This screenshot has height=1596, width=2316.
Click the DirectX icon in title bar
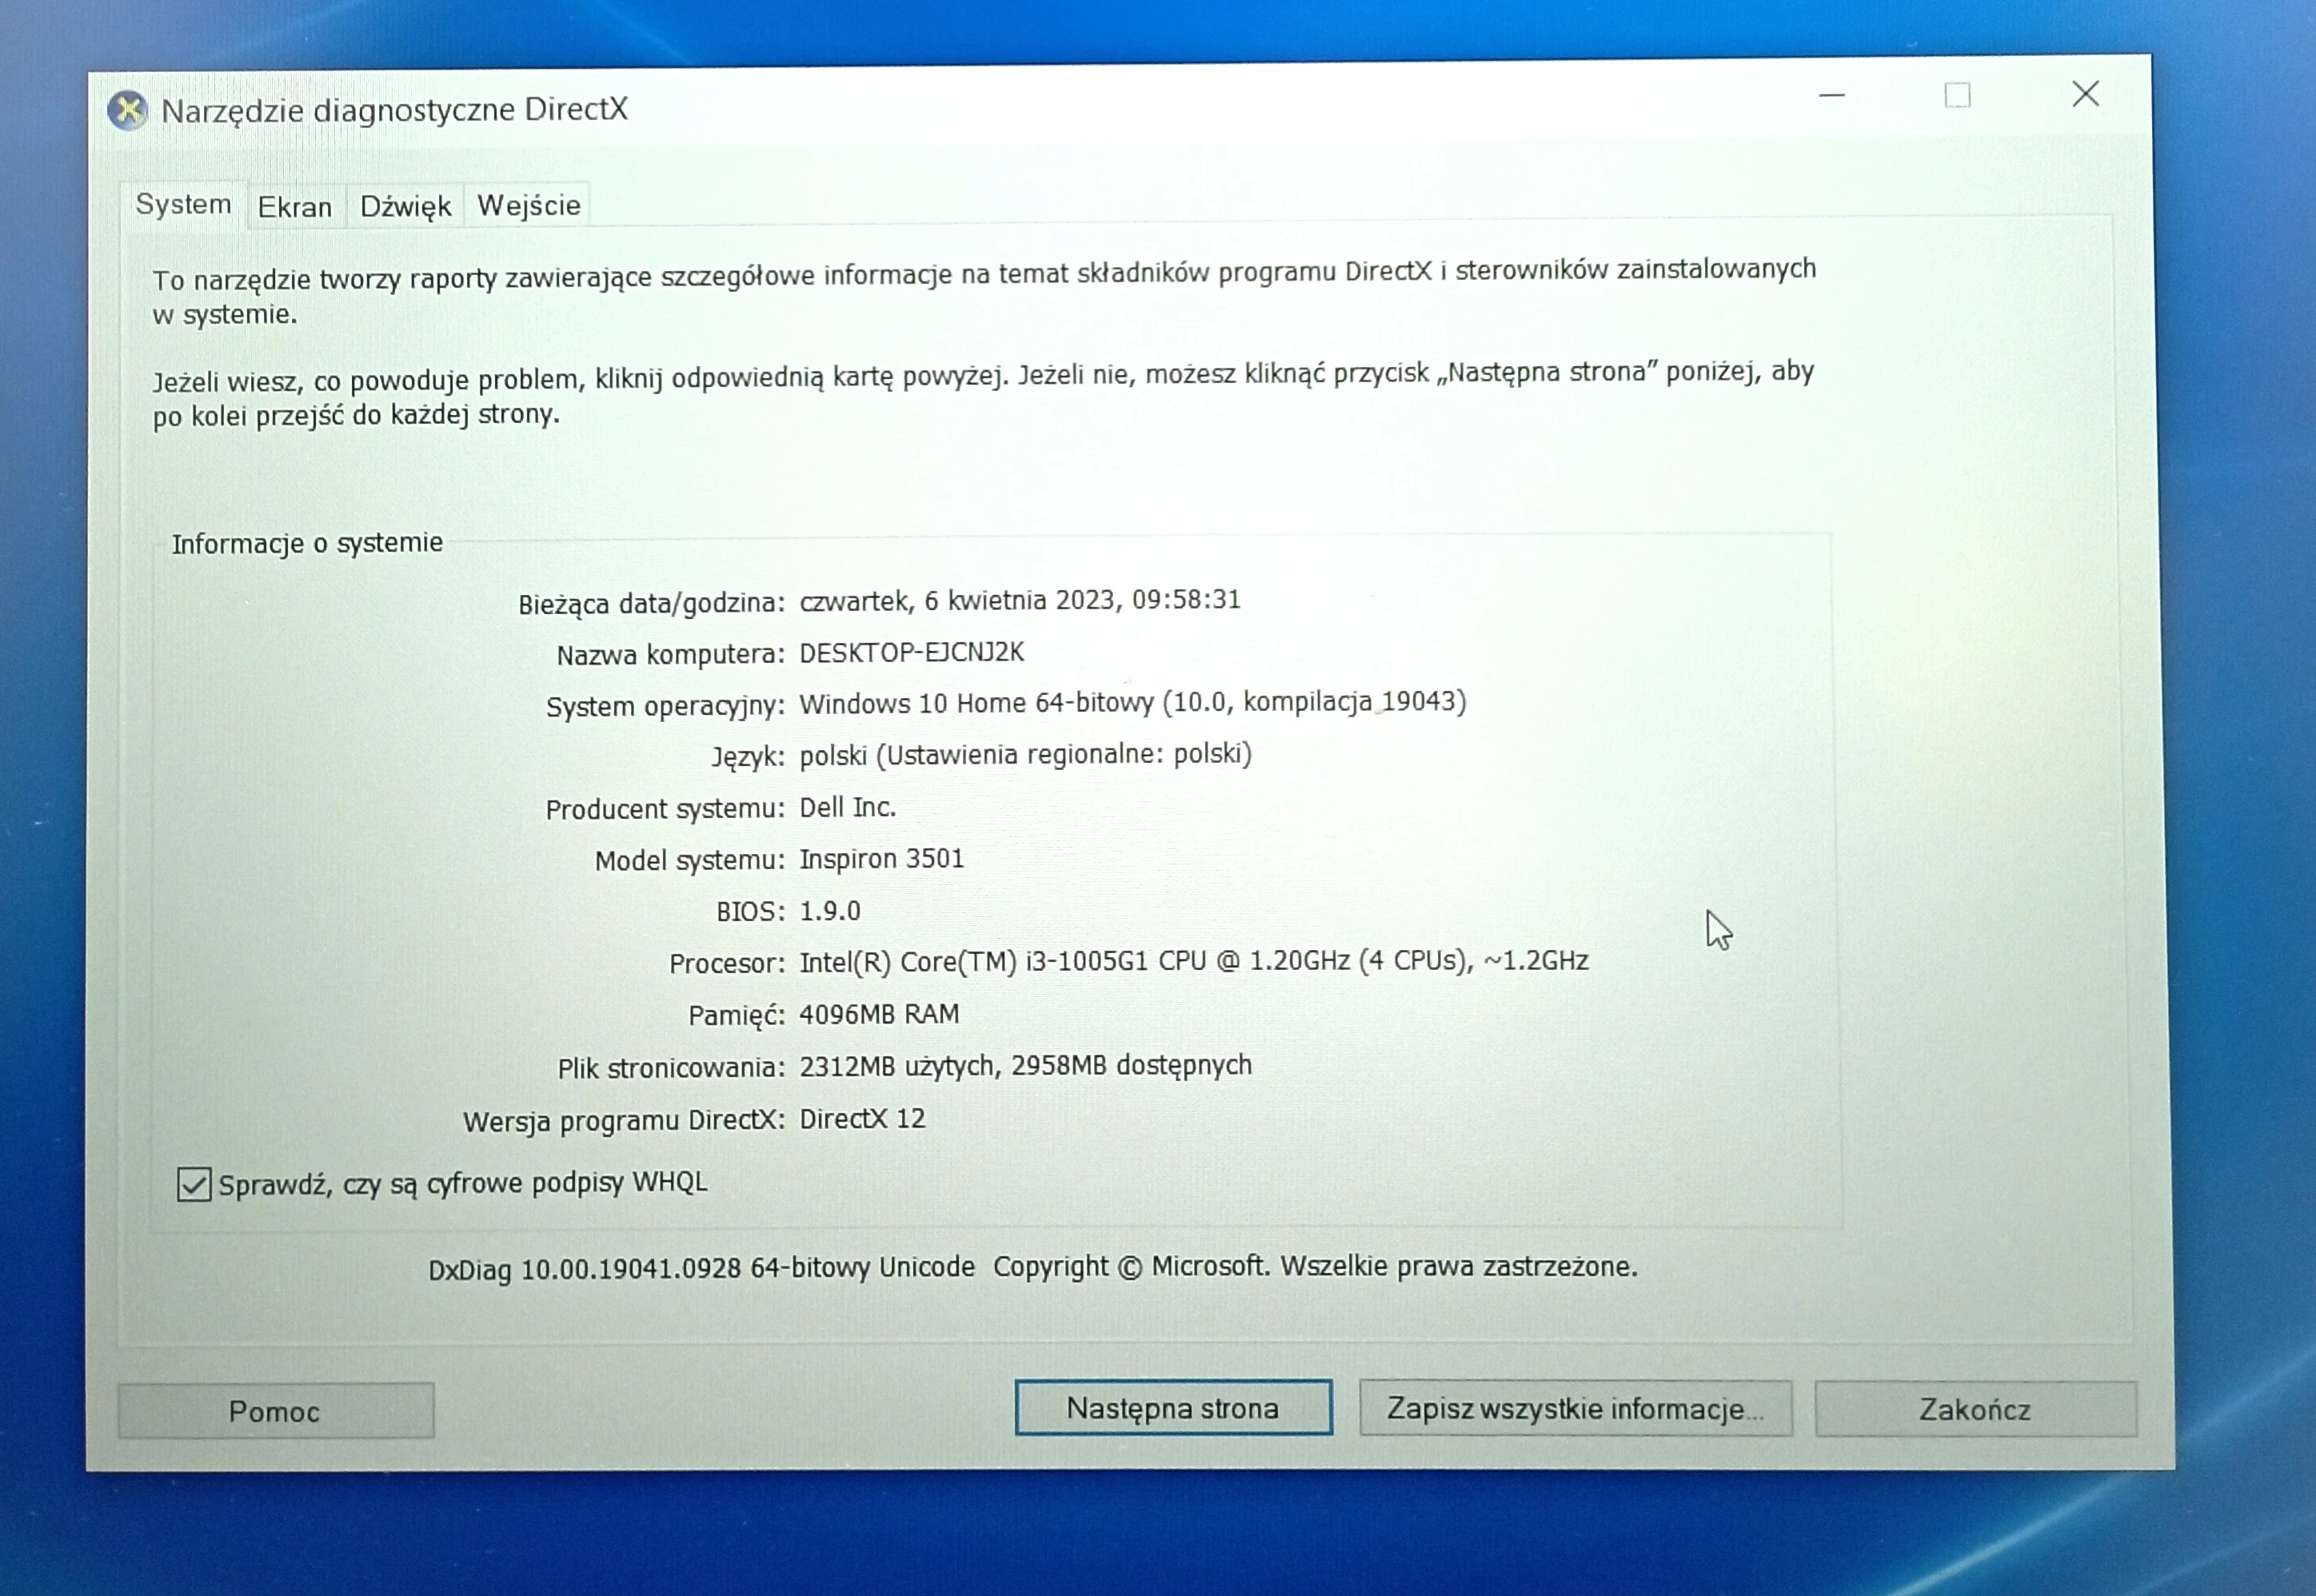[x=128, y=110]
